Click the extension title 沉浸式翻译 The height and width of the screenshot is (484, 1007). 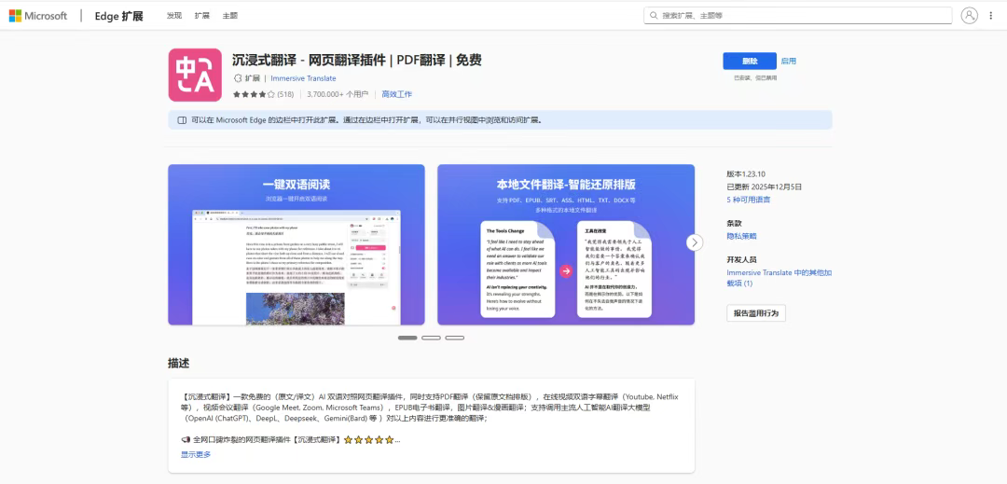(x=356, y=61)
